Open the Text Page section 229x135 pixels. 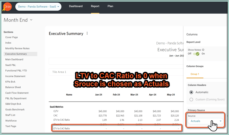[x=11, y=126]
